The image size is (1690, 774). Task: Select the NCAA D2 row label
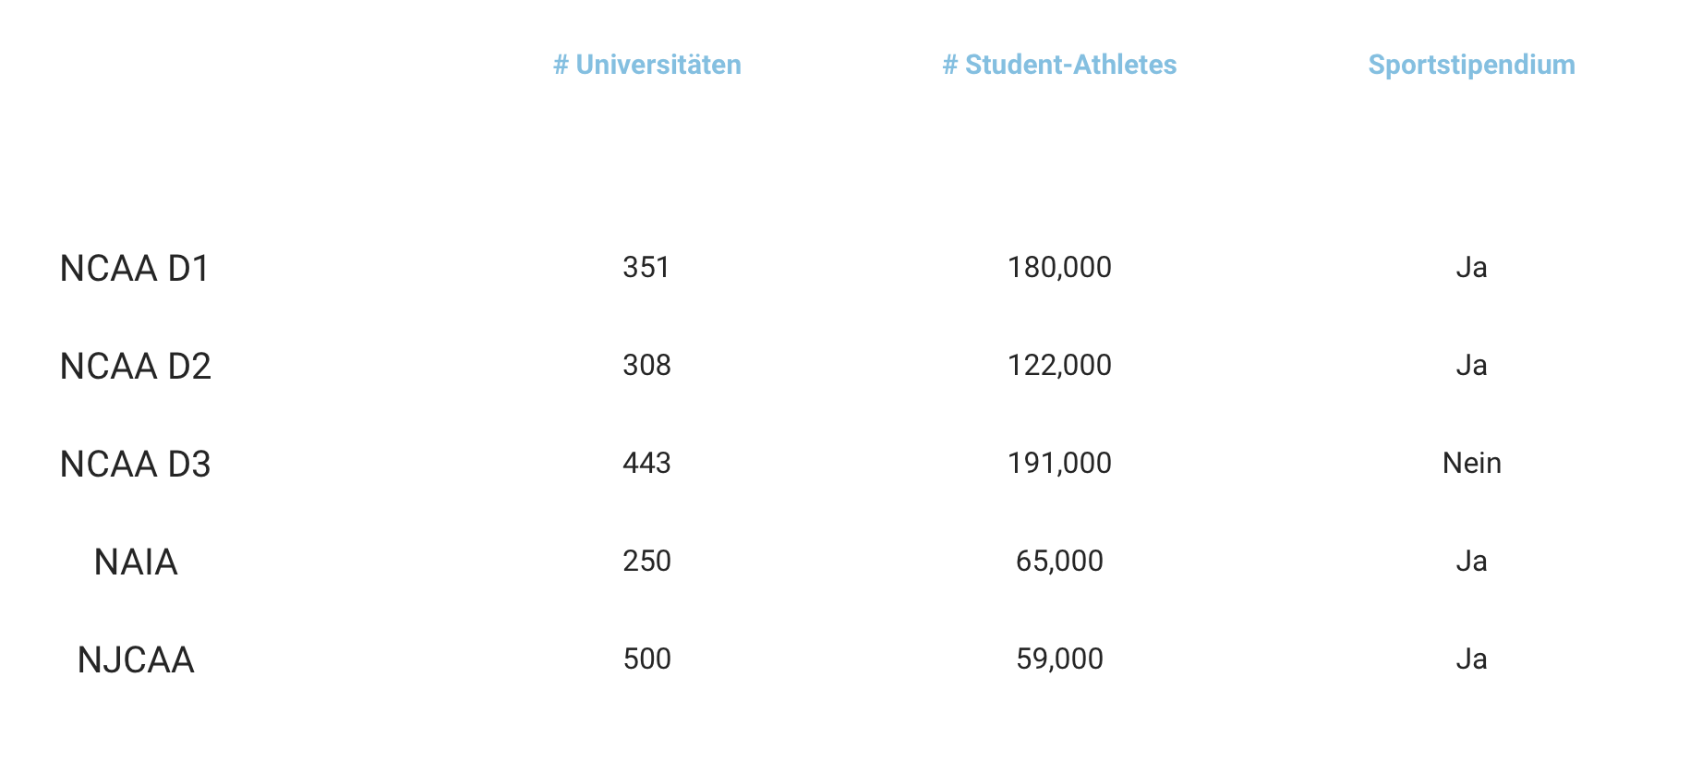tap(136, 367)
